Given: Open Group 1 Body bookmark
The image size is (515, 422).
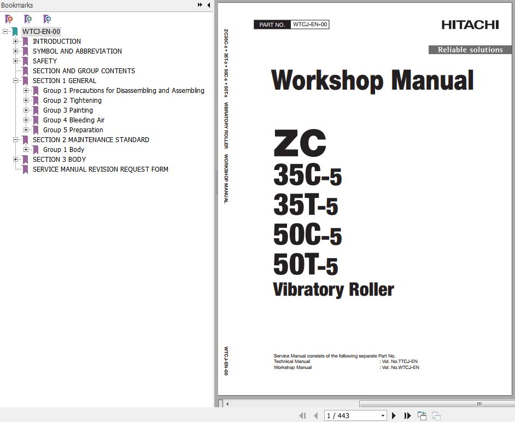Looking at the screenshot, I should 64,150.
